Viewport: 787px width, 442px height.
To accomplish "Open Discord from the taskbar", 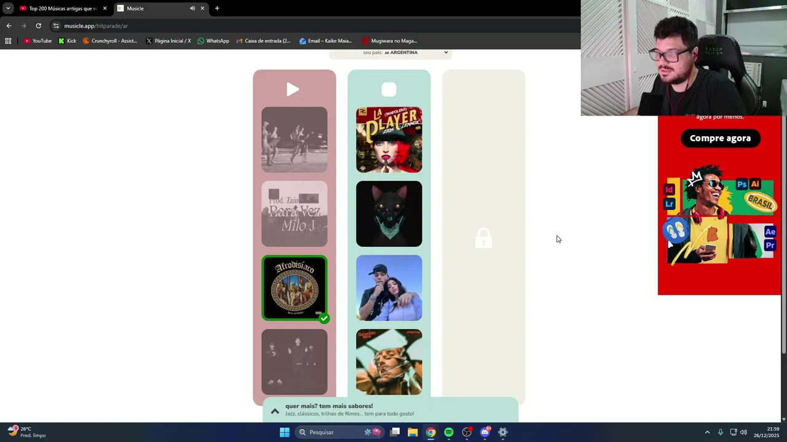I will click(x=485, y=432).
